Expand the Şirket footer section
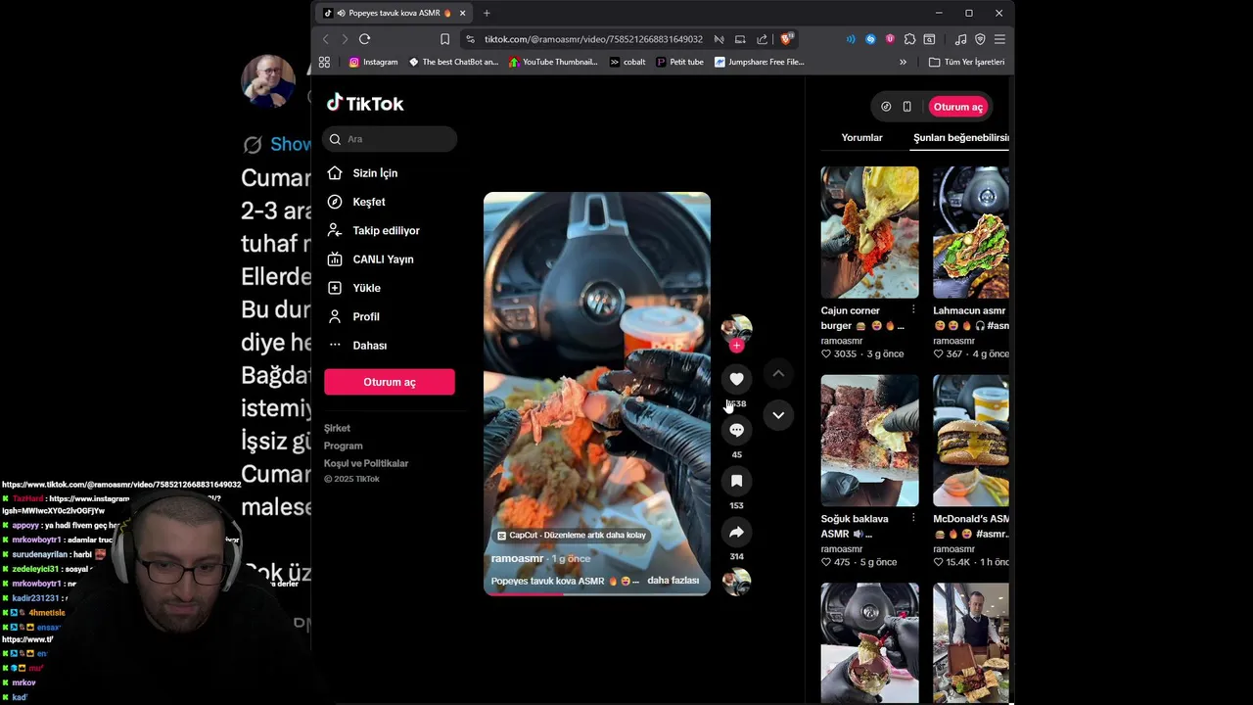Screen dimensions: 1253x705 click(337, 428)
